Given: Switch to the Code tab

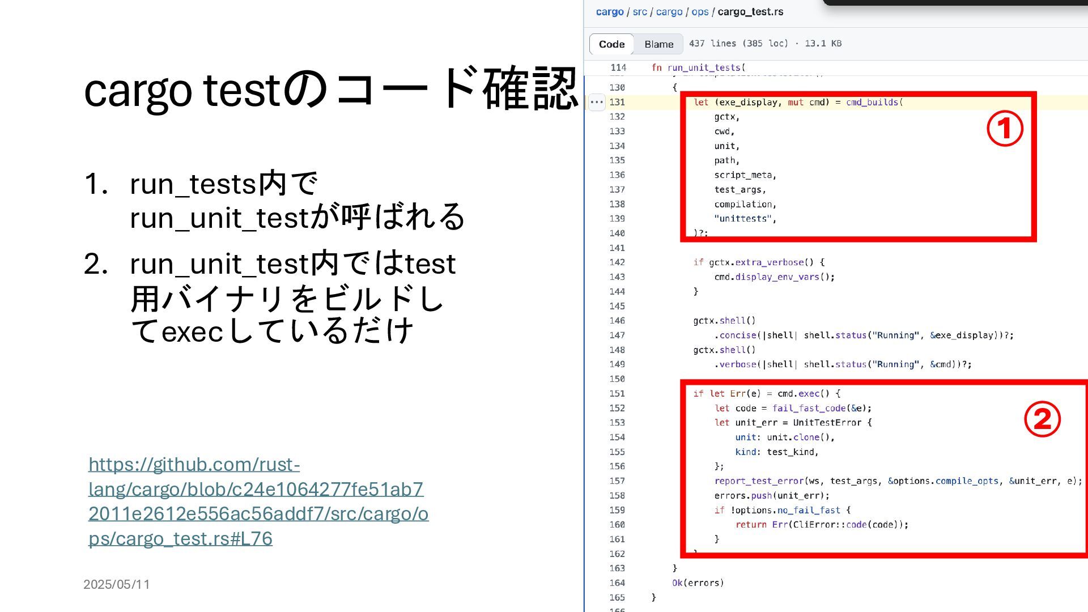Looking at the screenshot, I should pyautogui.click(x=611, y=44).
